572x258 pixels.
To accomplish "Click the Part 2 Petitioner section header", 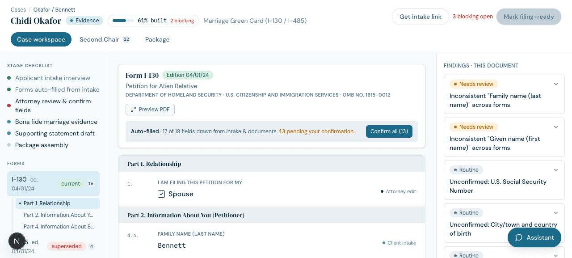I will 272,215.
